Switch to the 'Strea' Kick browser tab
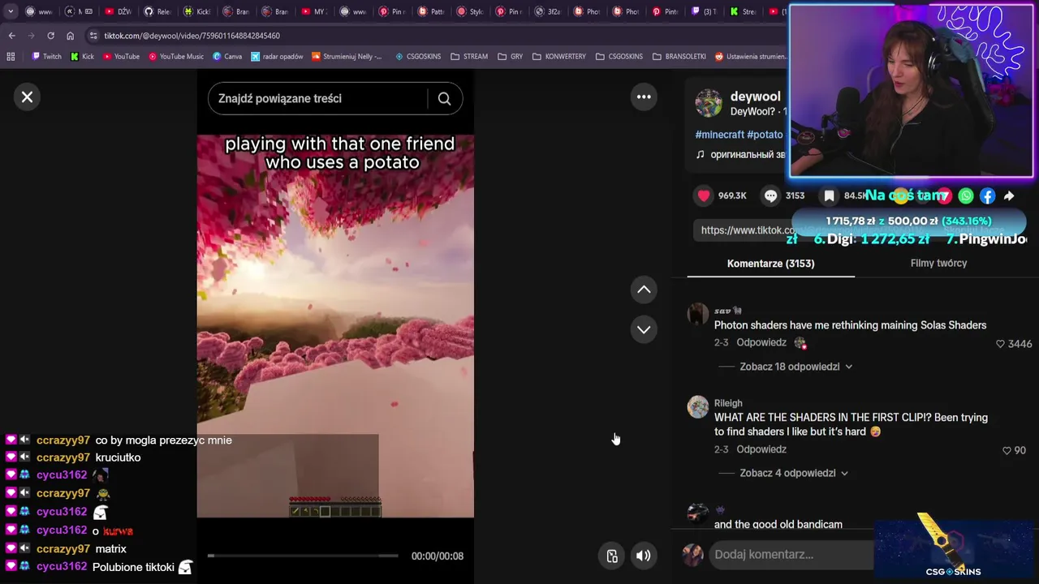This screenshot has width=1039, height=584. pos(744,11)
